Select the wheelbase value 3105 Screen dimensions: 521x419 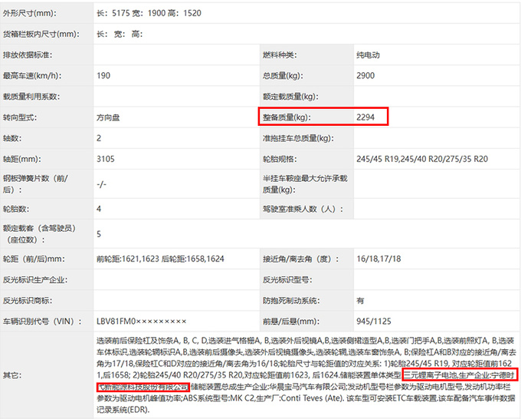point(106,159)
